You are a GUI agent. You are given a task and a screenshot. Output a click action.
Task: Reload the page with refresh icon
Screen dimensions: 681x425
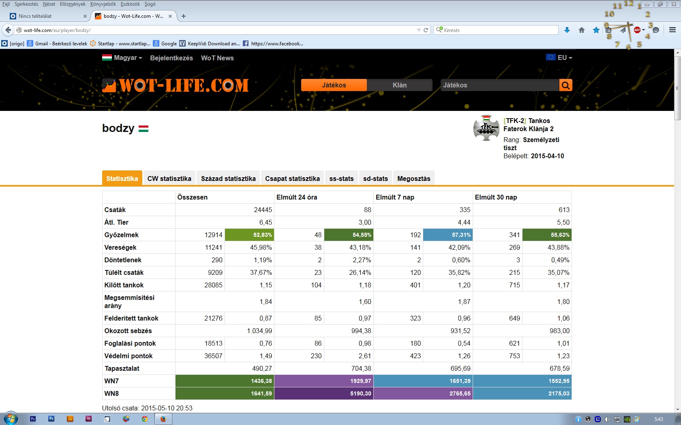pos(426,30)
